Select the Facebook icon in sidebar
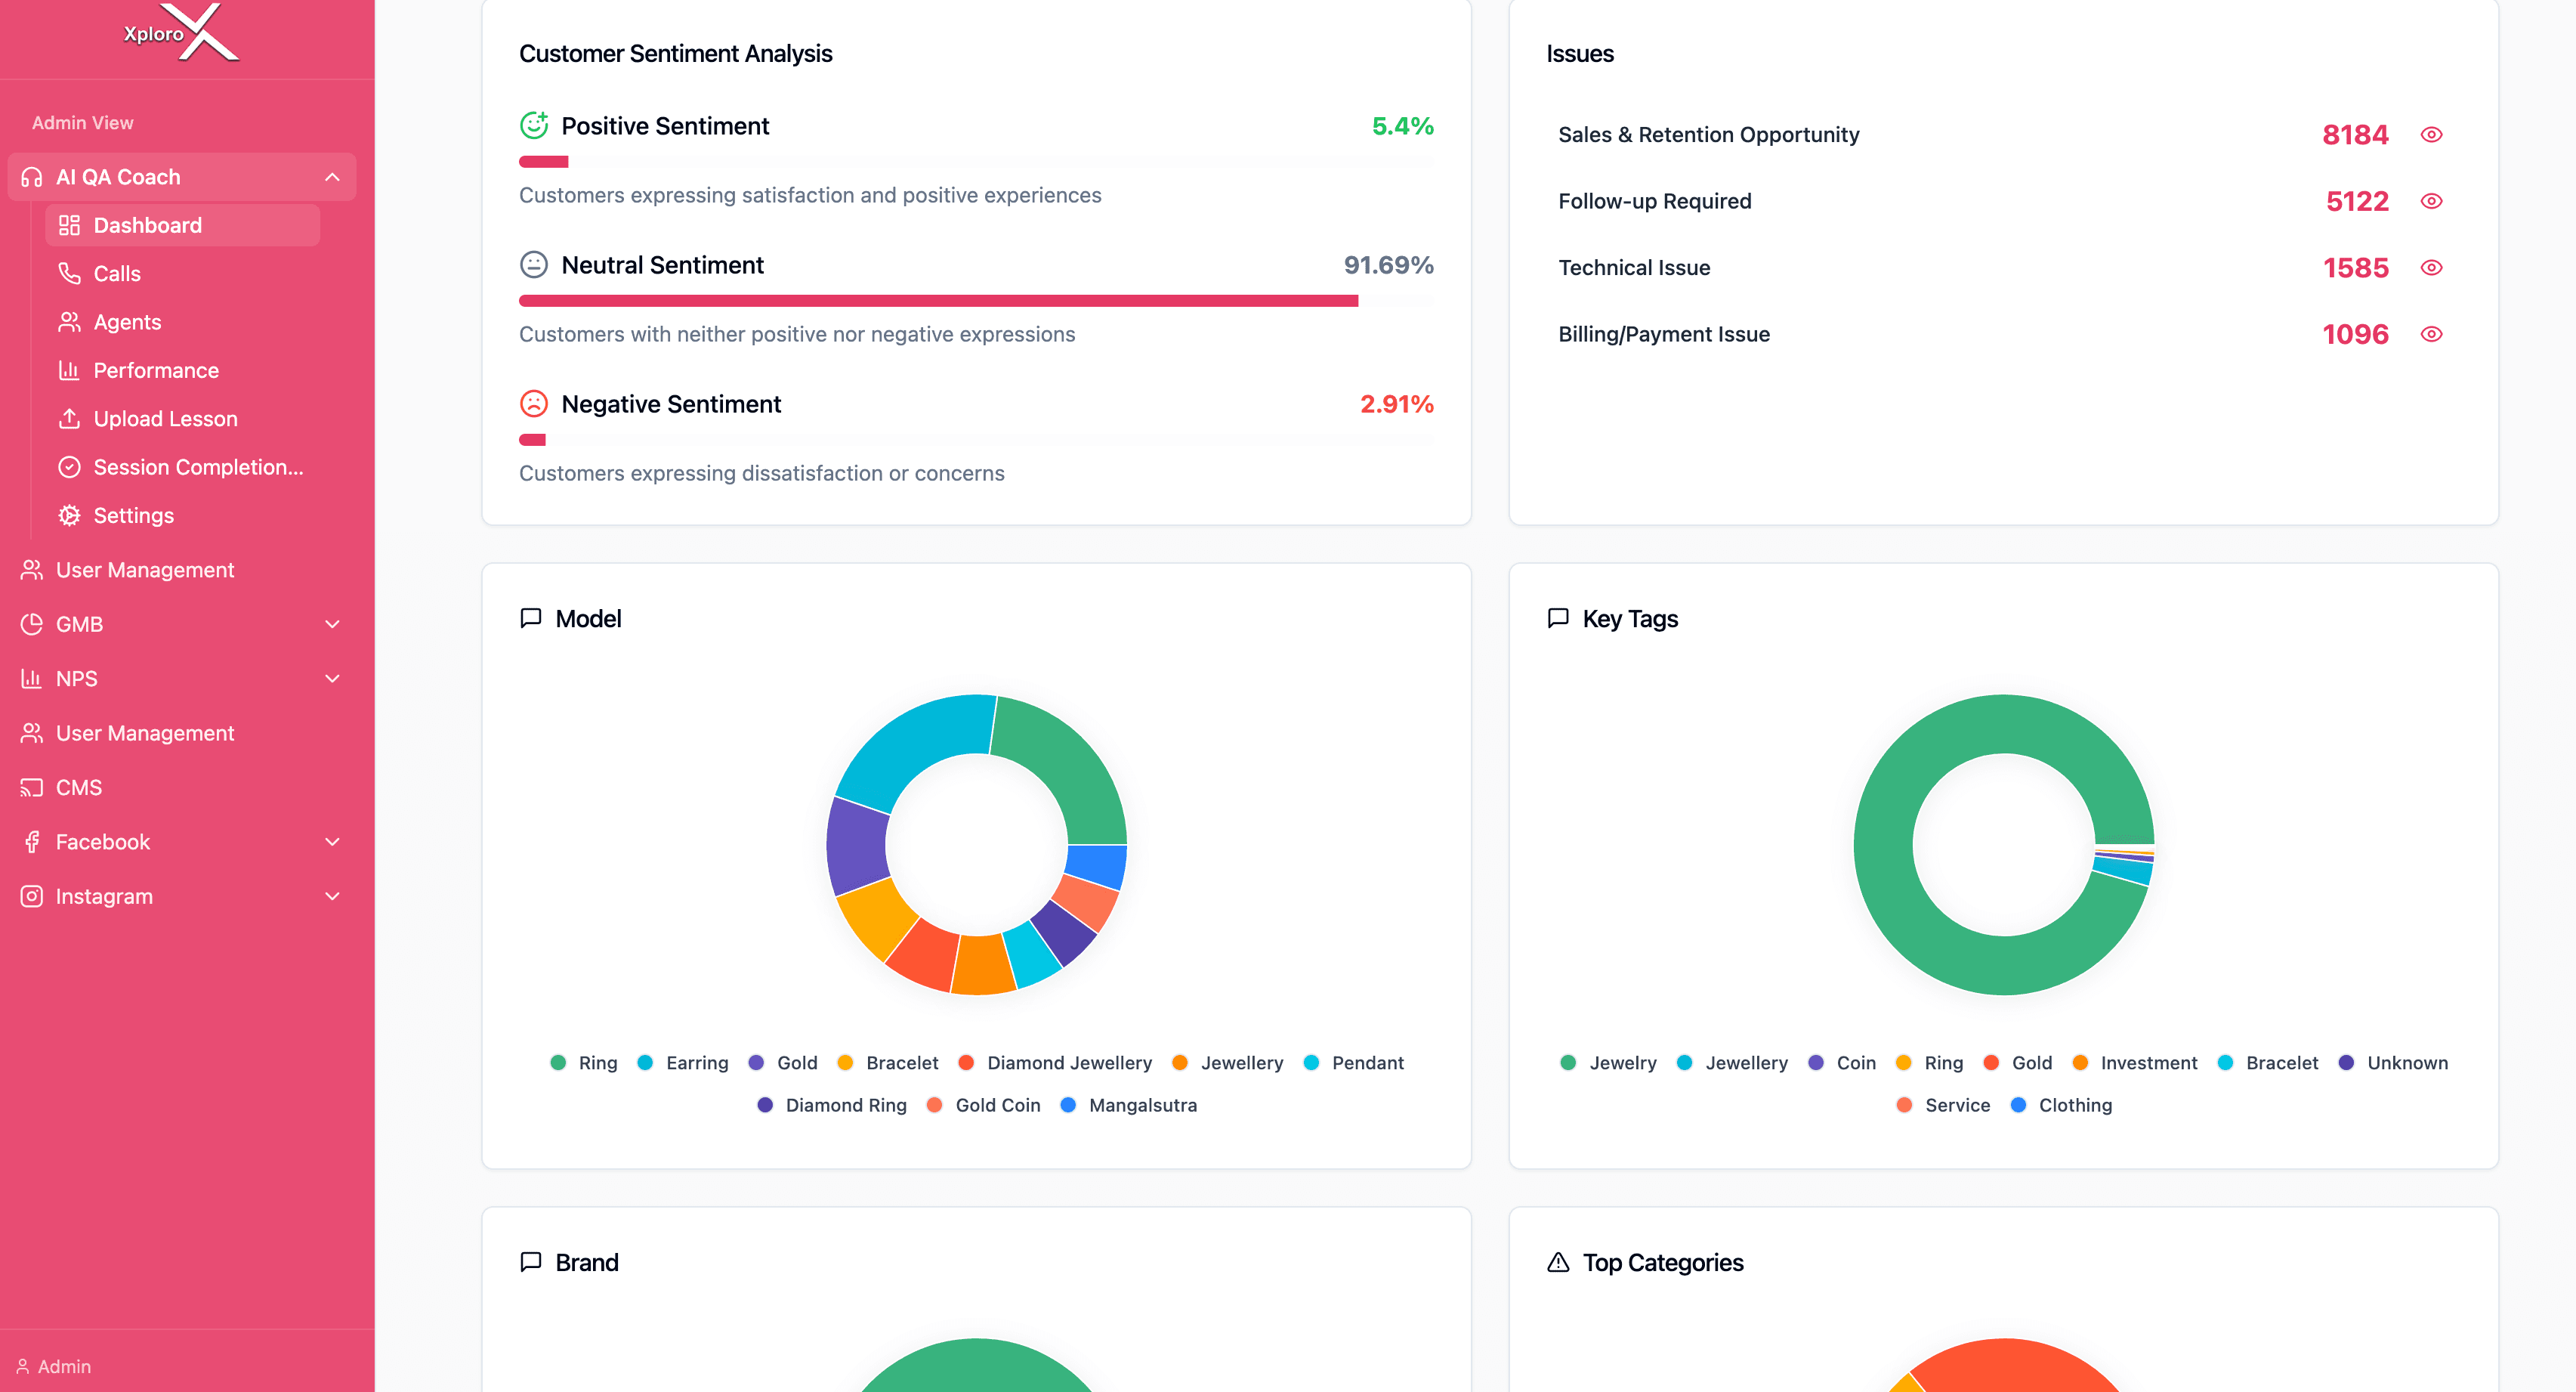The image size is (2576, 1392). (31, 842)
